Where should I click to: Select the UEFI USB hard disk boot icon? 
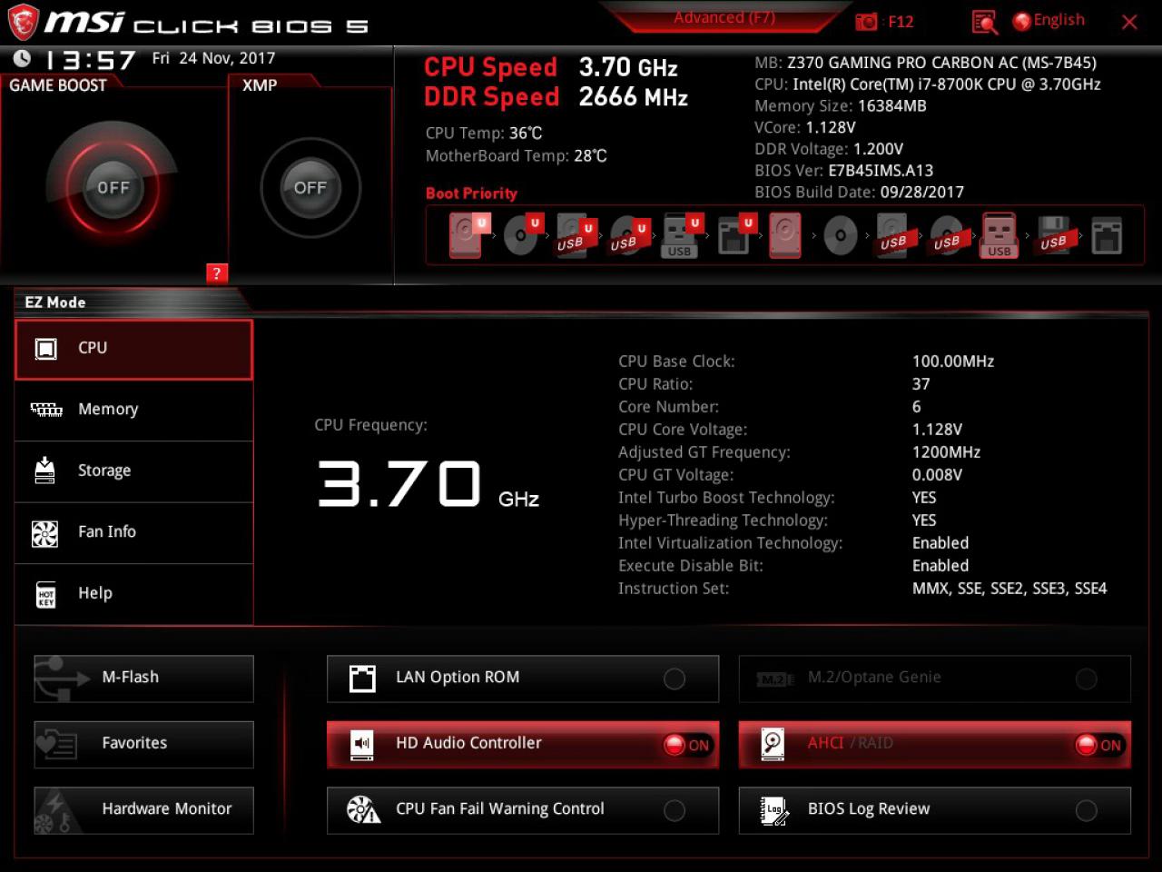click(x=576, y=235)
